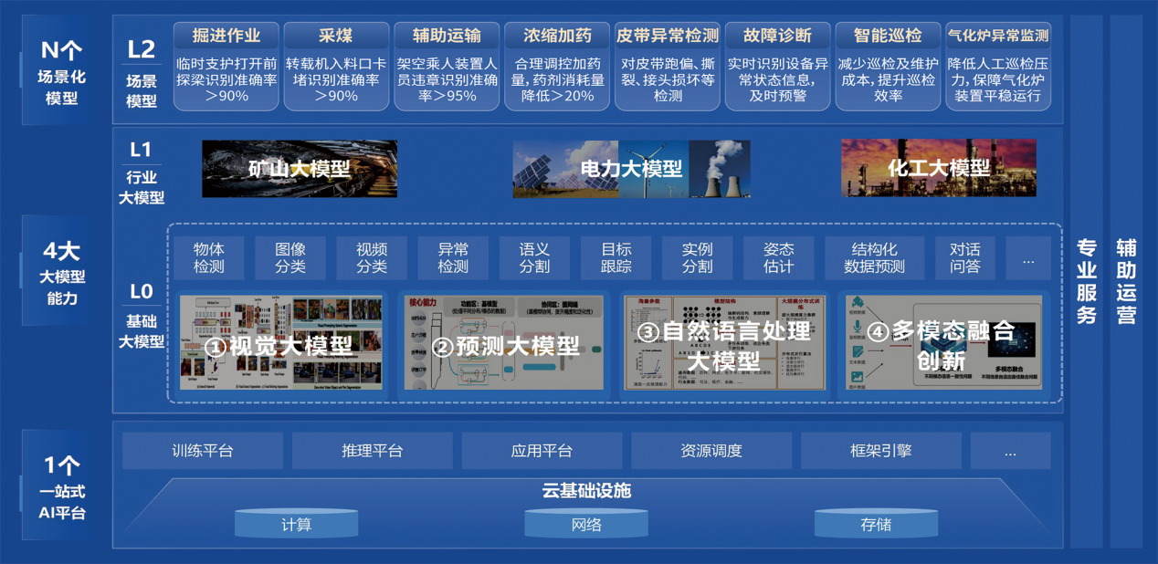Select the 网络 cylinder icon
The width and height of the screenshot is (1158, 564).
tap(586, 524)
